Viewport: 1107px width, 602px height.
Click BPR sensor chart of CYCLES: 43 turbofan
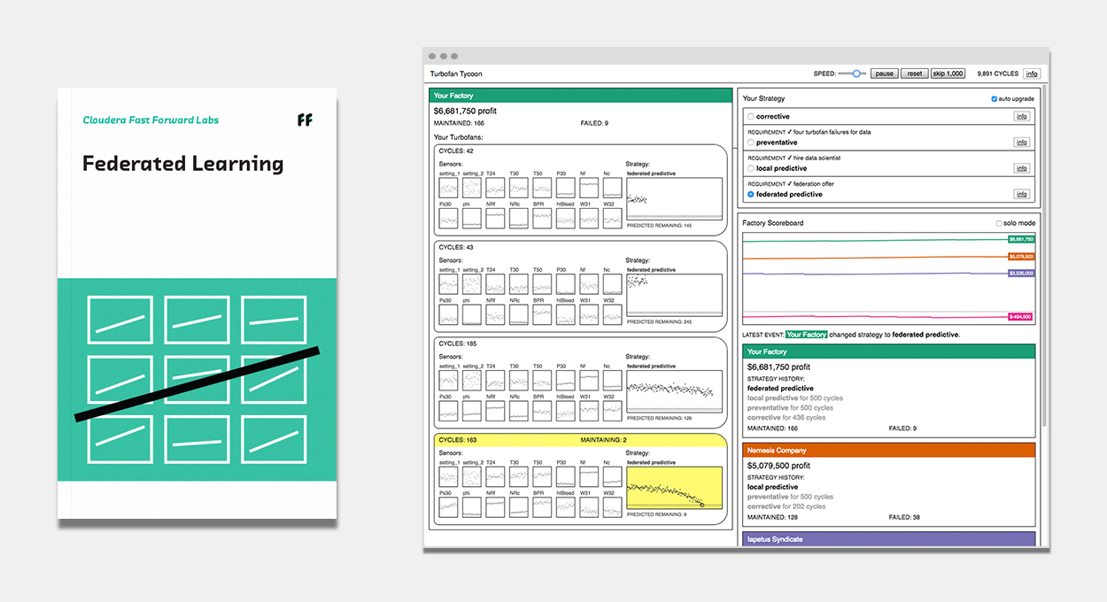click(x=542, y=314)
